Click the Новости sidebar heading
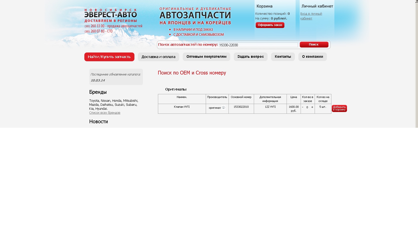This screenshot has height=225, width=418. (x=99, y=121)
